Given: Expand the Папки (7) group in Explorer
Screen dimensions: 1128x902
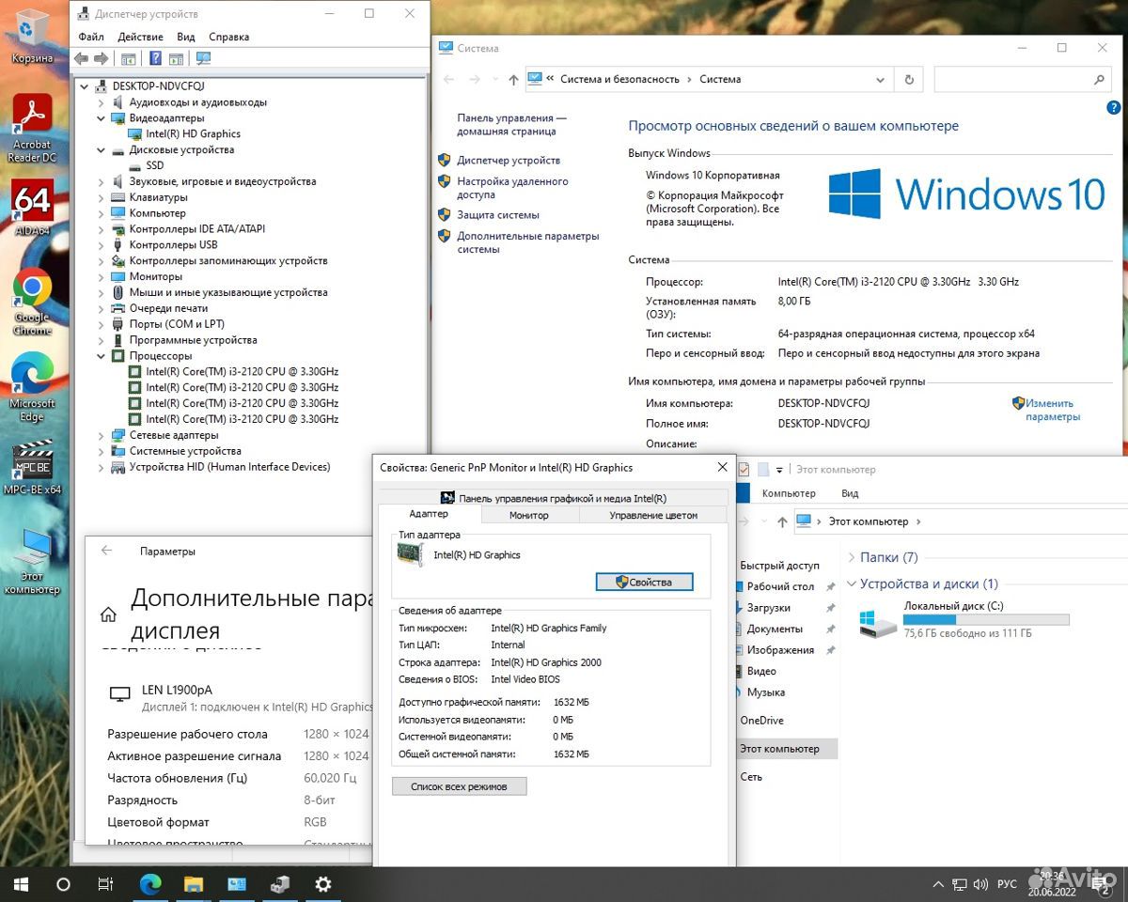Looking at the screenshot, I should 852,557.
